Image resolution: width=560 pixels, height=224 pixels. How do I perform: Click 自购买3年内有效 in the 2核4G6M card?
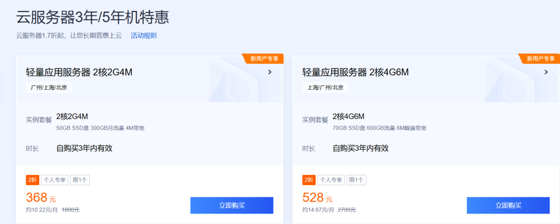click(361, 149)
